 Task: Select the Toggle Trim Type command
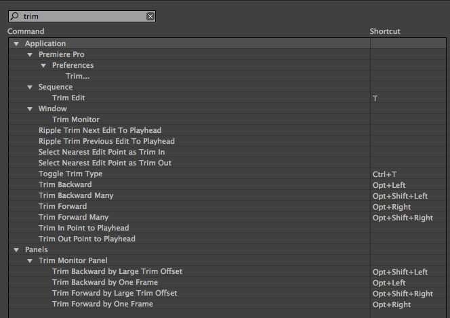point(70,174)
